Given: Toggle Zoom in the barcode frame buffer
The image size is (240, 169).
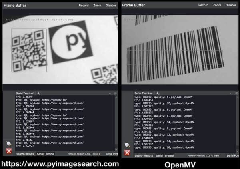Looking at the screenshot, I should 217,6.
